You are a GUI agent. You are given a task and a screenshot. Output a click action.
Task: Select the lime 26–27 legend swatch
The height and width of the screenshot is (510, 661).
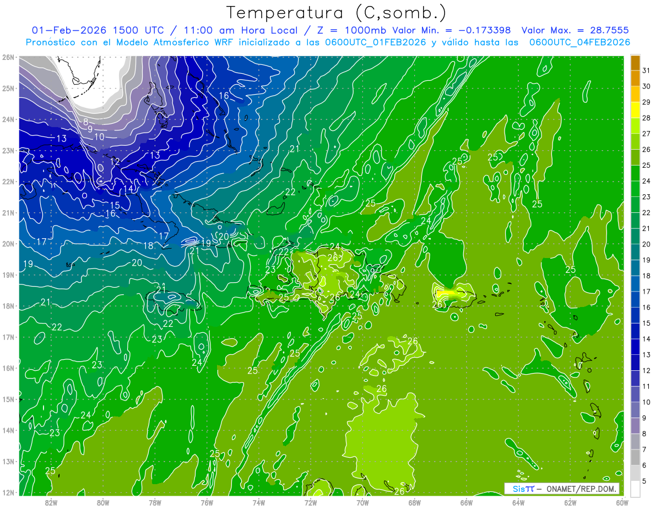click(635, 141)
